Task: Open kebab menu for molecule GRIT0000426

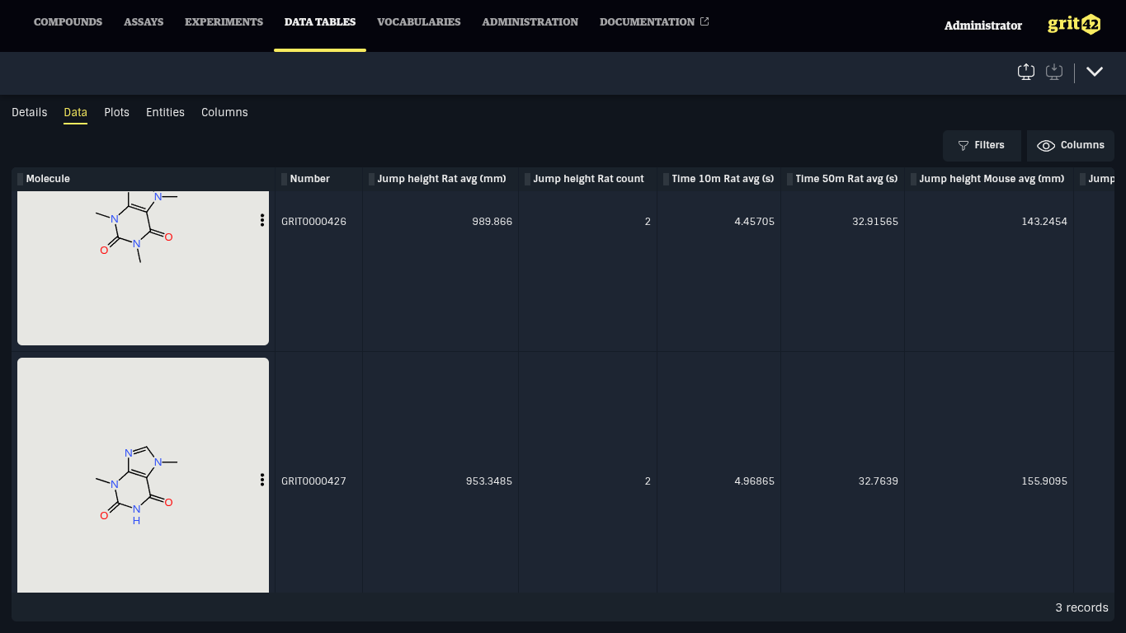Action: 262,220
